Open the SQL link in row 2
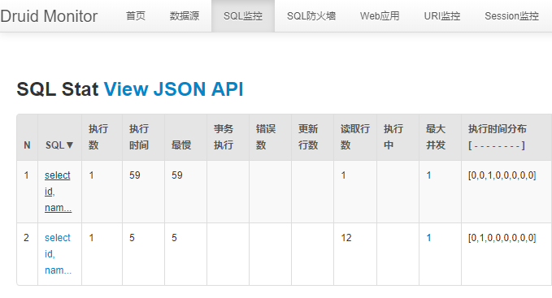This screenshot has width=552, height=298. tap(58, 254)
